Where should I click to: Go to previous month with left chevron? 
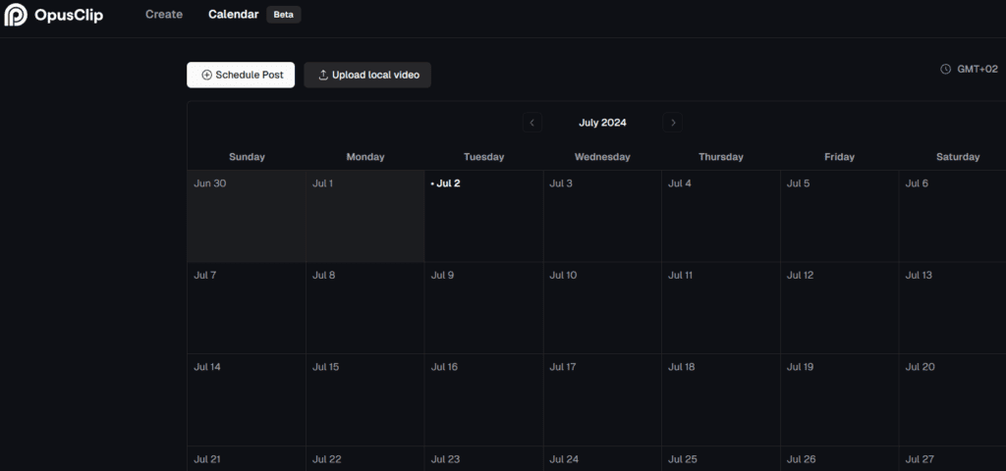(x=532, y=123)
